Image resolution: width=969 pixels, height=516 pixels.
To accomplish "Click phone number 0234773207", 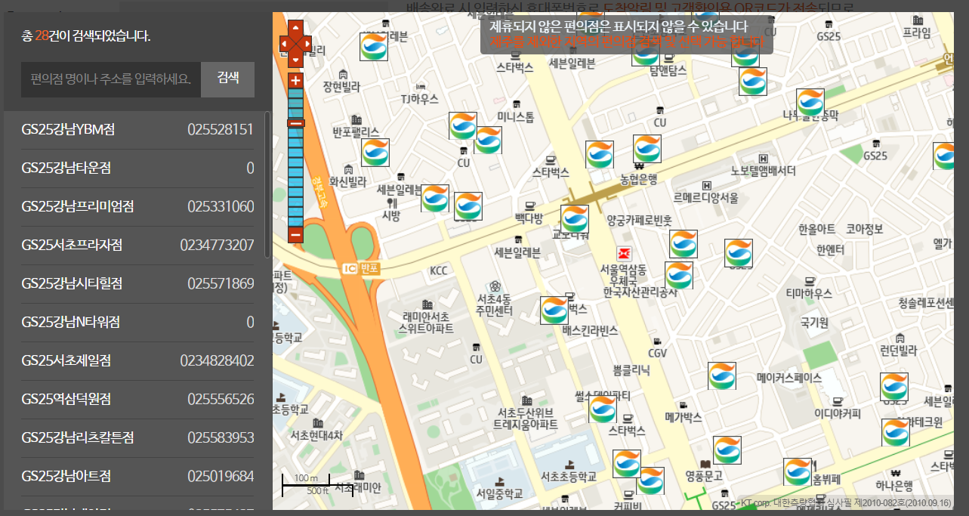I will [217, 246].
